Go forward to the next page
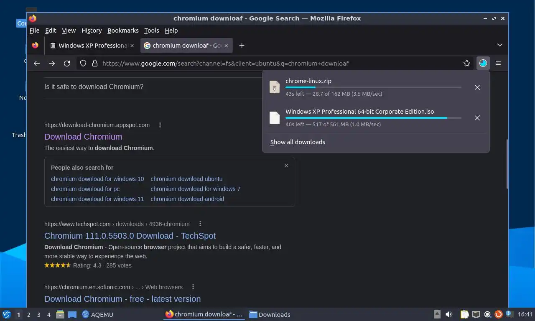This screenshot has height=321, width=535. (52, 63)
